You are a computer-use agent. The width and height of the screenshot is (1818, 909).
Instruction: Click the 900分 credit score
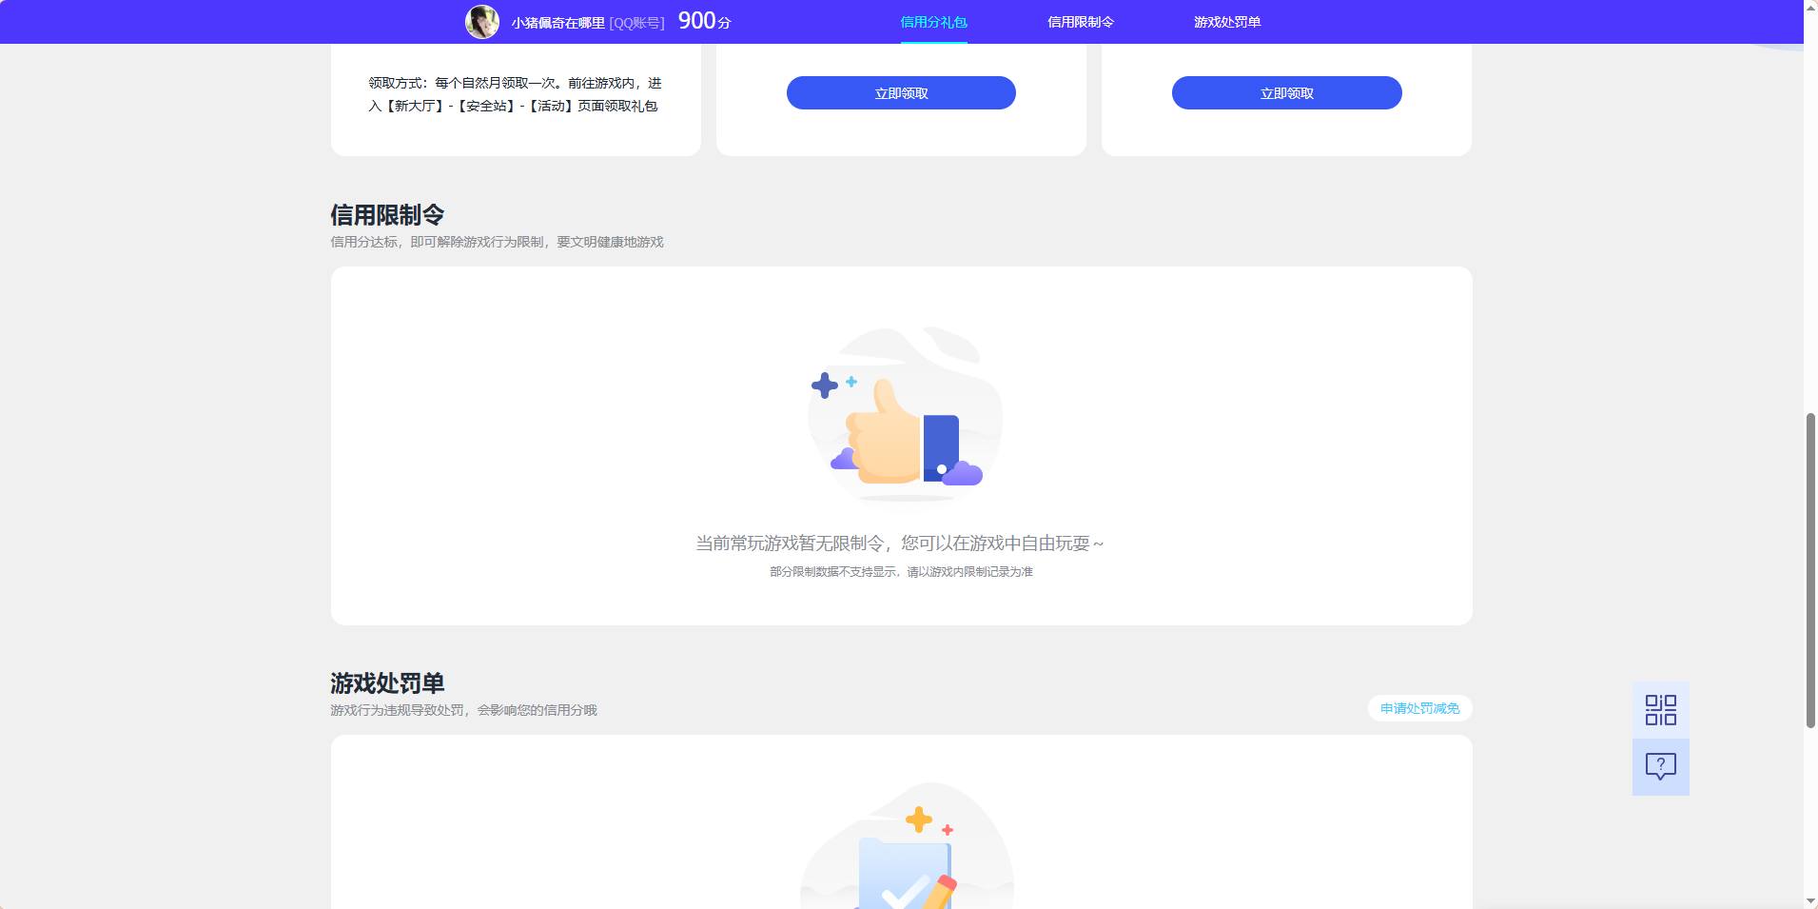pos(704,21)
